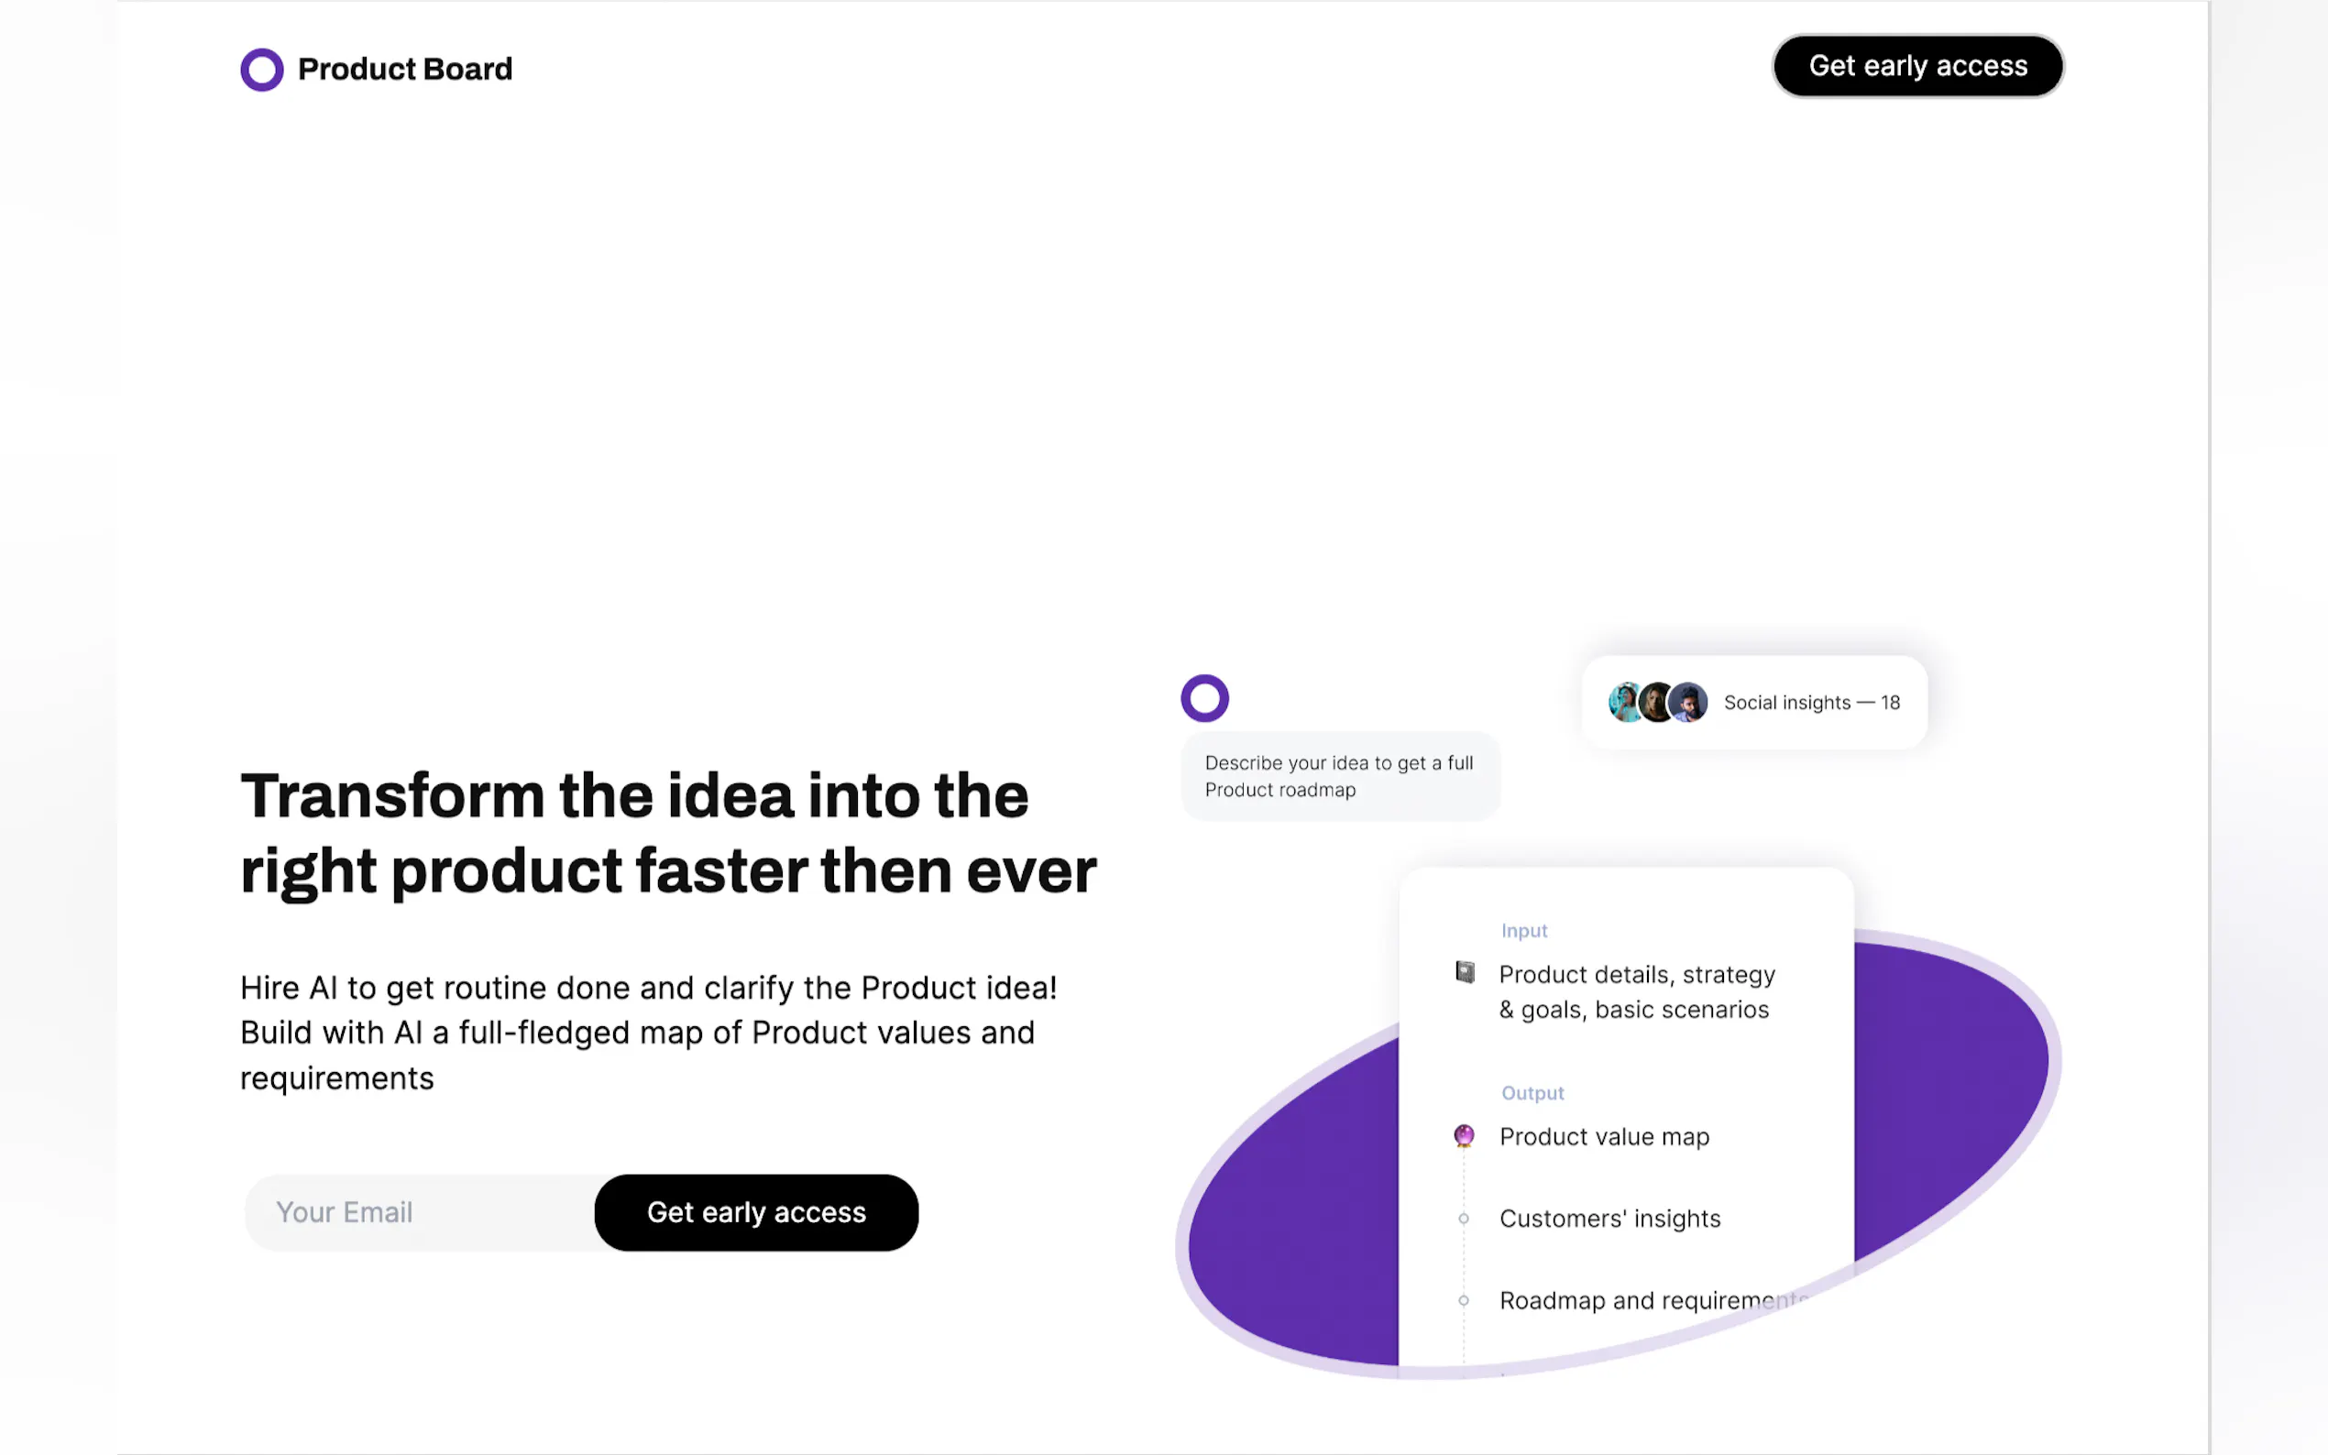Click the "Product Board" brand name
2328x1455 pixels.
(x=404, y=70)
